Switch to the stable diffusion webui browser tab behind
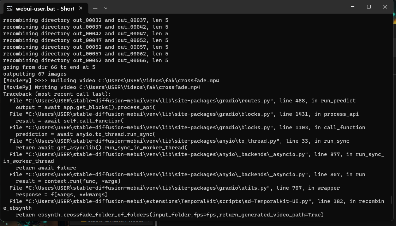Screen dimensions: 396x226 pyautogui.click(x=116, y=220)
